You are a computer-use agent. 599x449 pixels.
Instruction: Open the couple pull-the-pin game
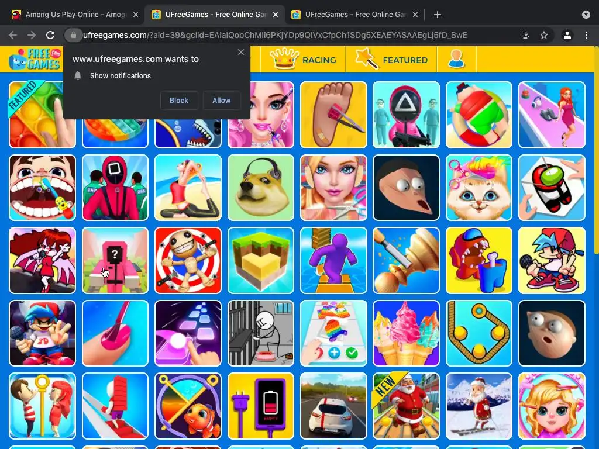[x=42, y=406]
